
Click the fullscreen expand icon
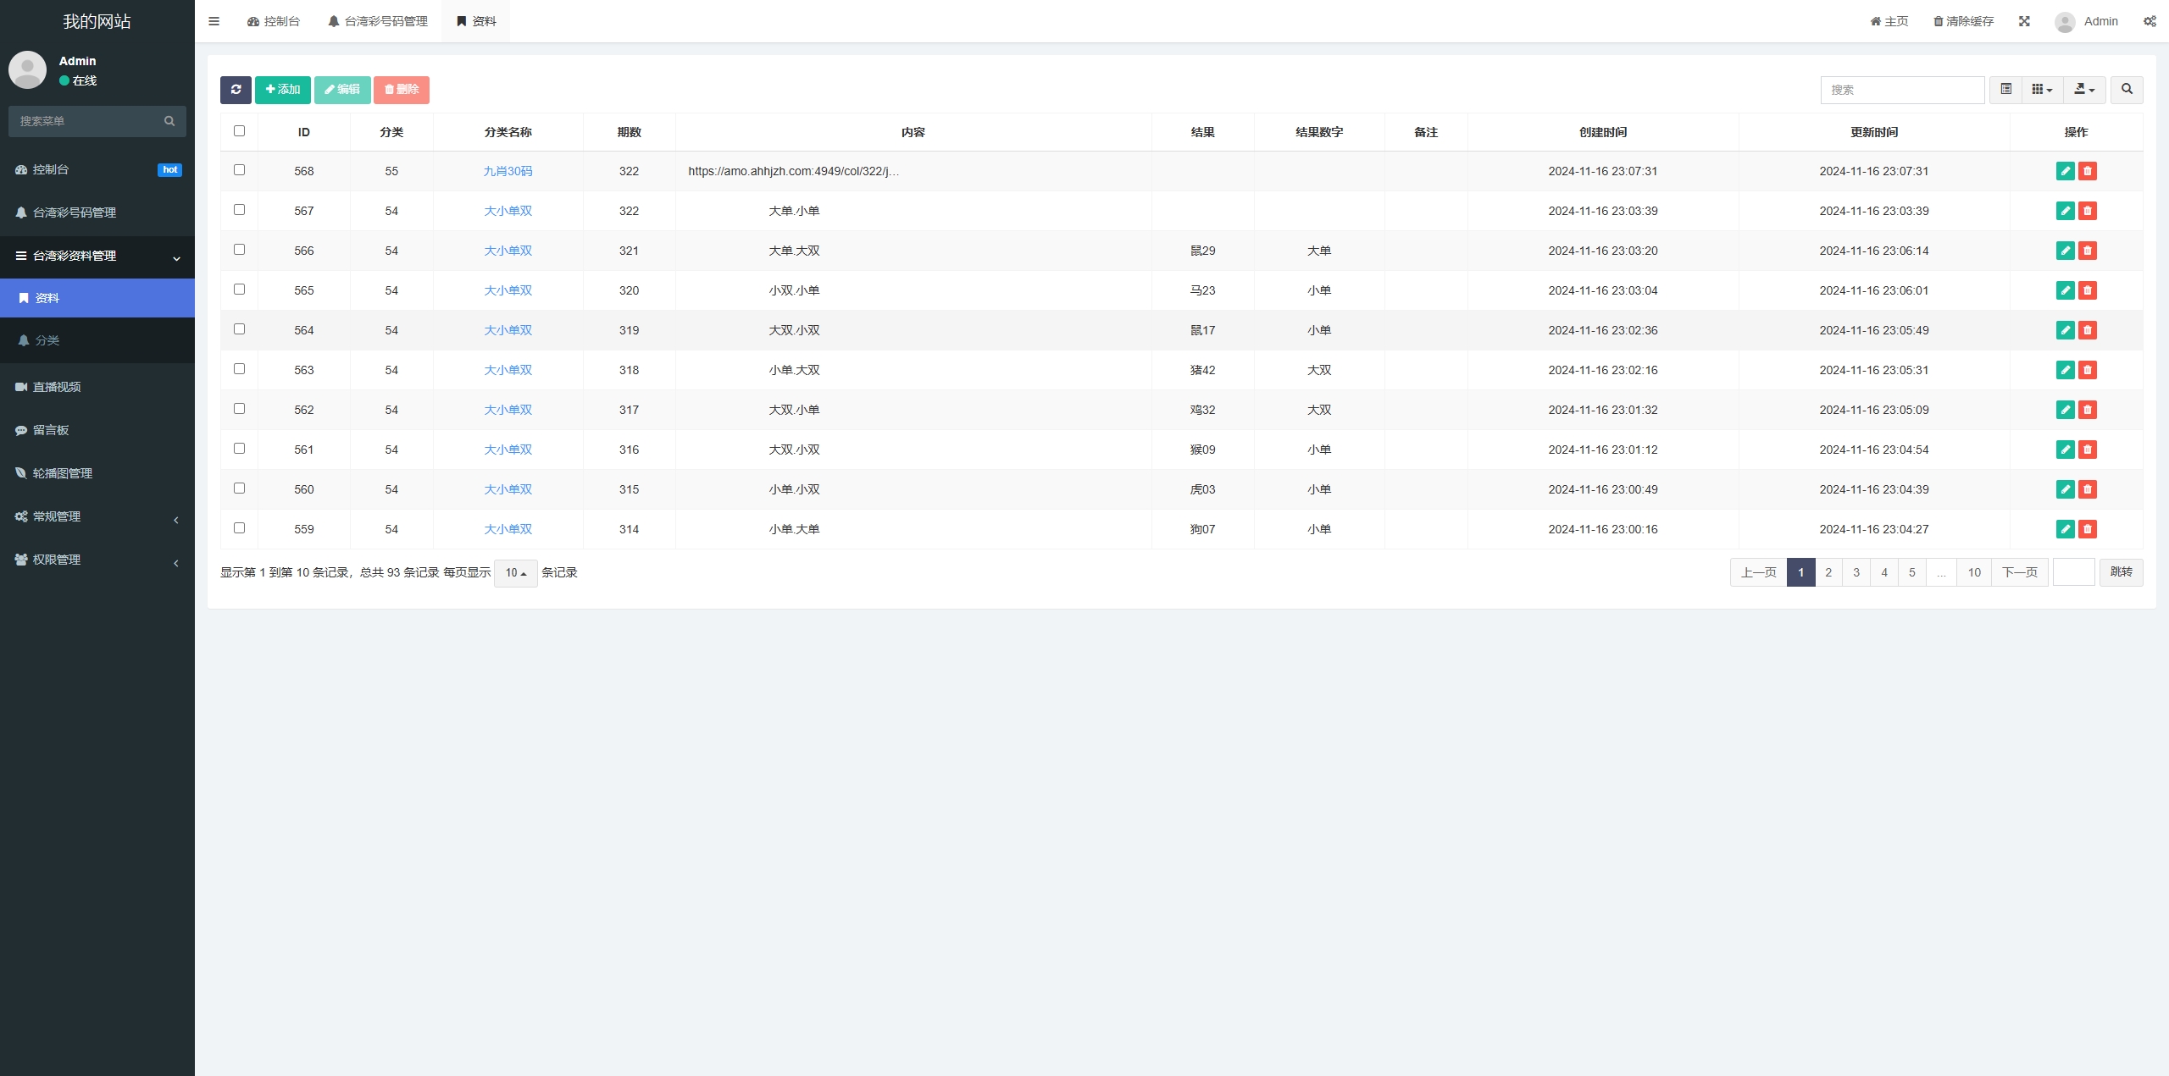click(2024, 21)
